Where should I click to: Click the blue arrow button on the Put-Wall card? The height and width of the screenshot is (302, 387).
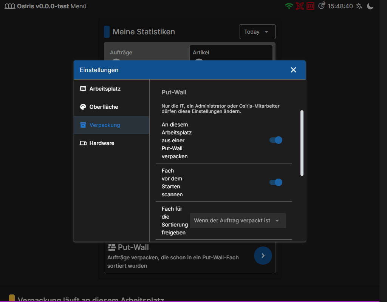263,256
